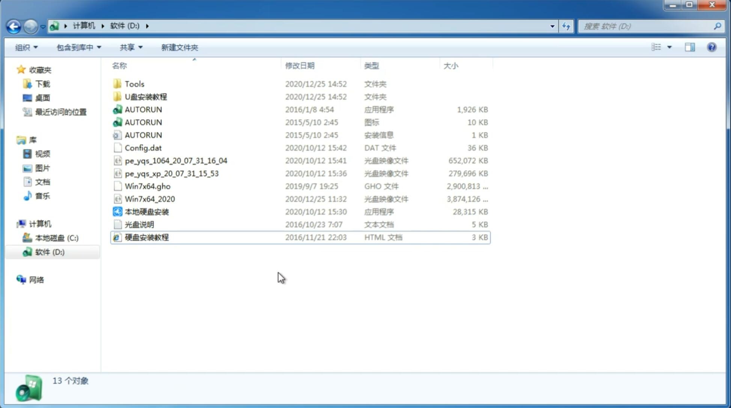Viewport: 731px width, 408px height.
Task: Open Win7x64.gho backup file
Action: pyautogui.click(x=148, y=186)
